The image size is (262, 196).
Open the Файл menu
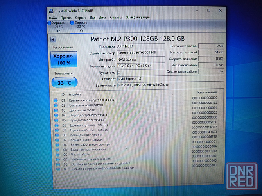pos(53,18)
